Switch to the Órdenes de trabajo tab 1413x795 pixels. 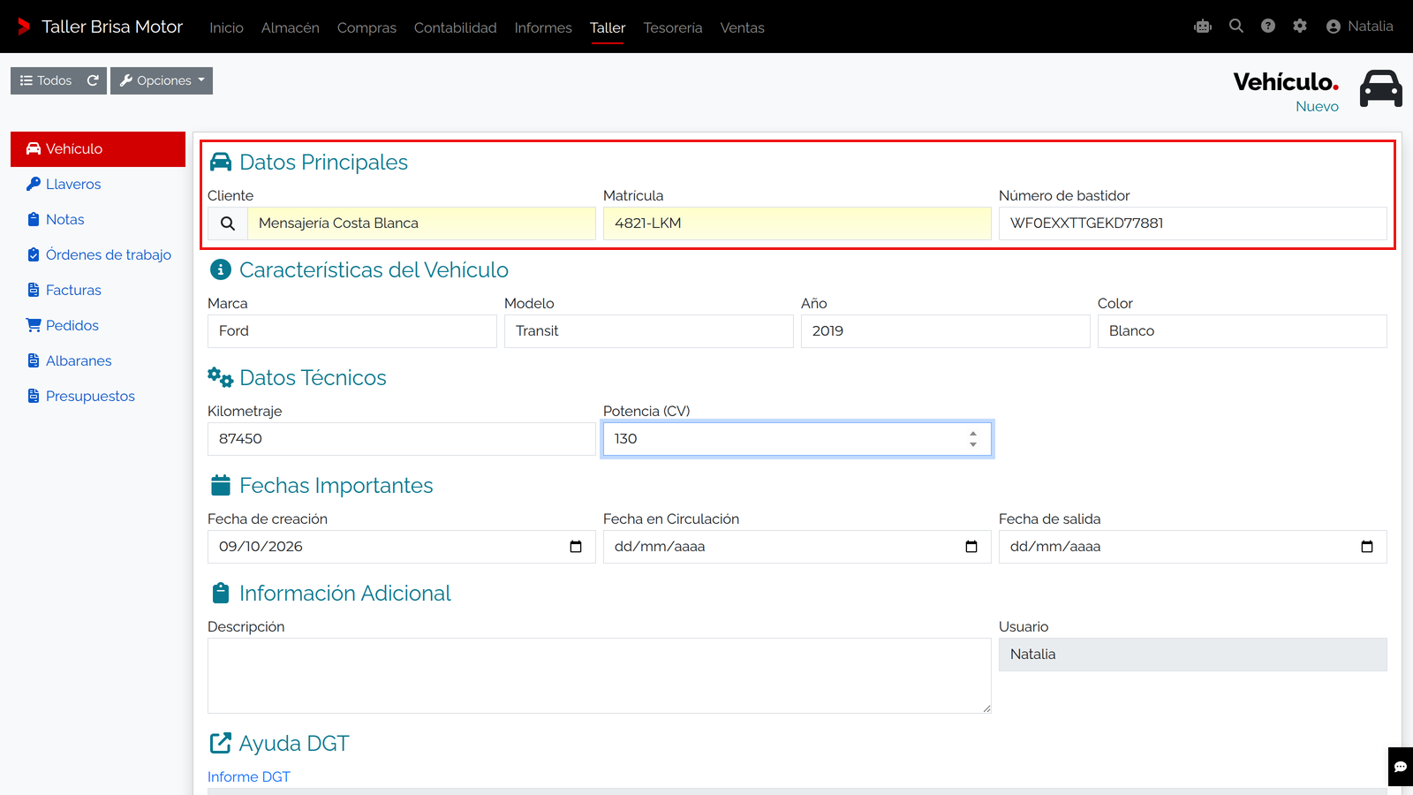point(98,255)
